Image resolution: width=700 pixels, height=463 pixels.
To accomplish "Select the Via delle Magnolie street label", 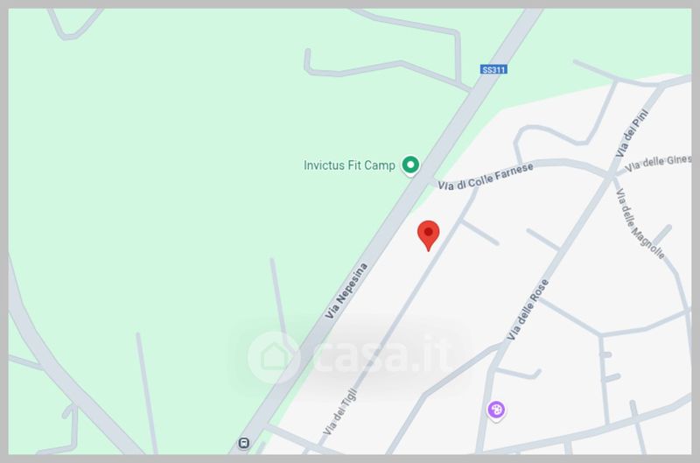I will (x=640, y=224).
